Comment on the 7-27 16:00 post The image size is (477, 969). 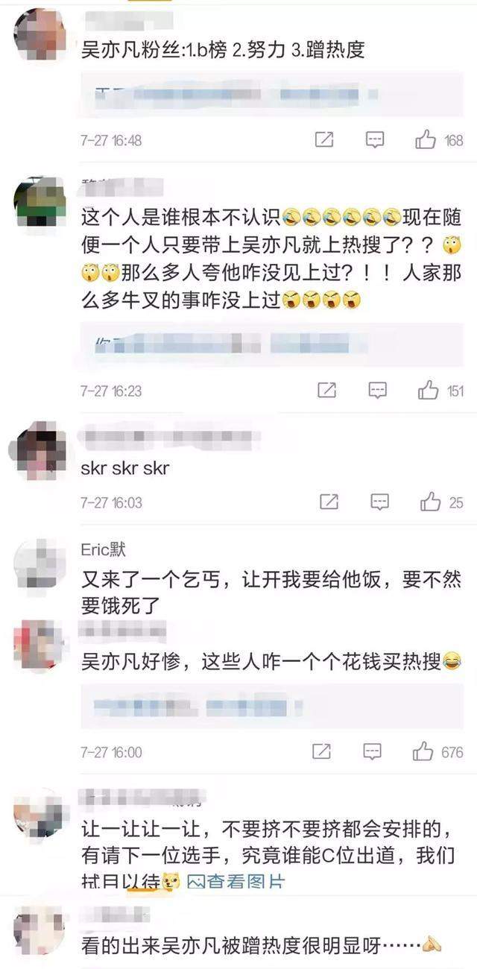(x=373, y=751)
